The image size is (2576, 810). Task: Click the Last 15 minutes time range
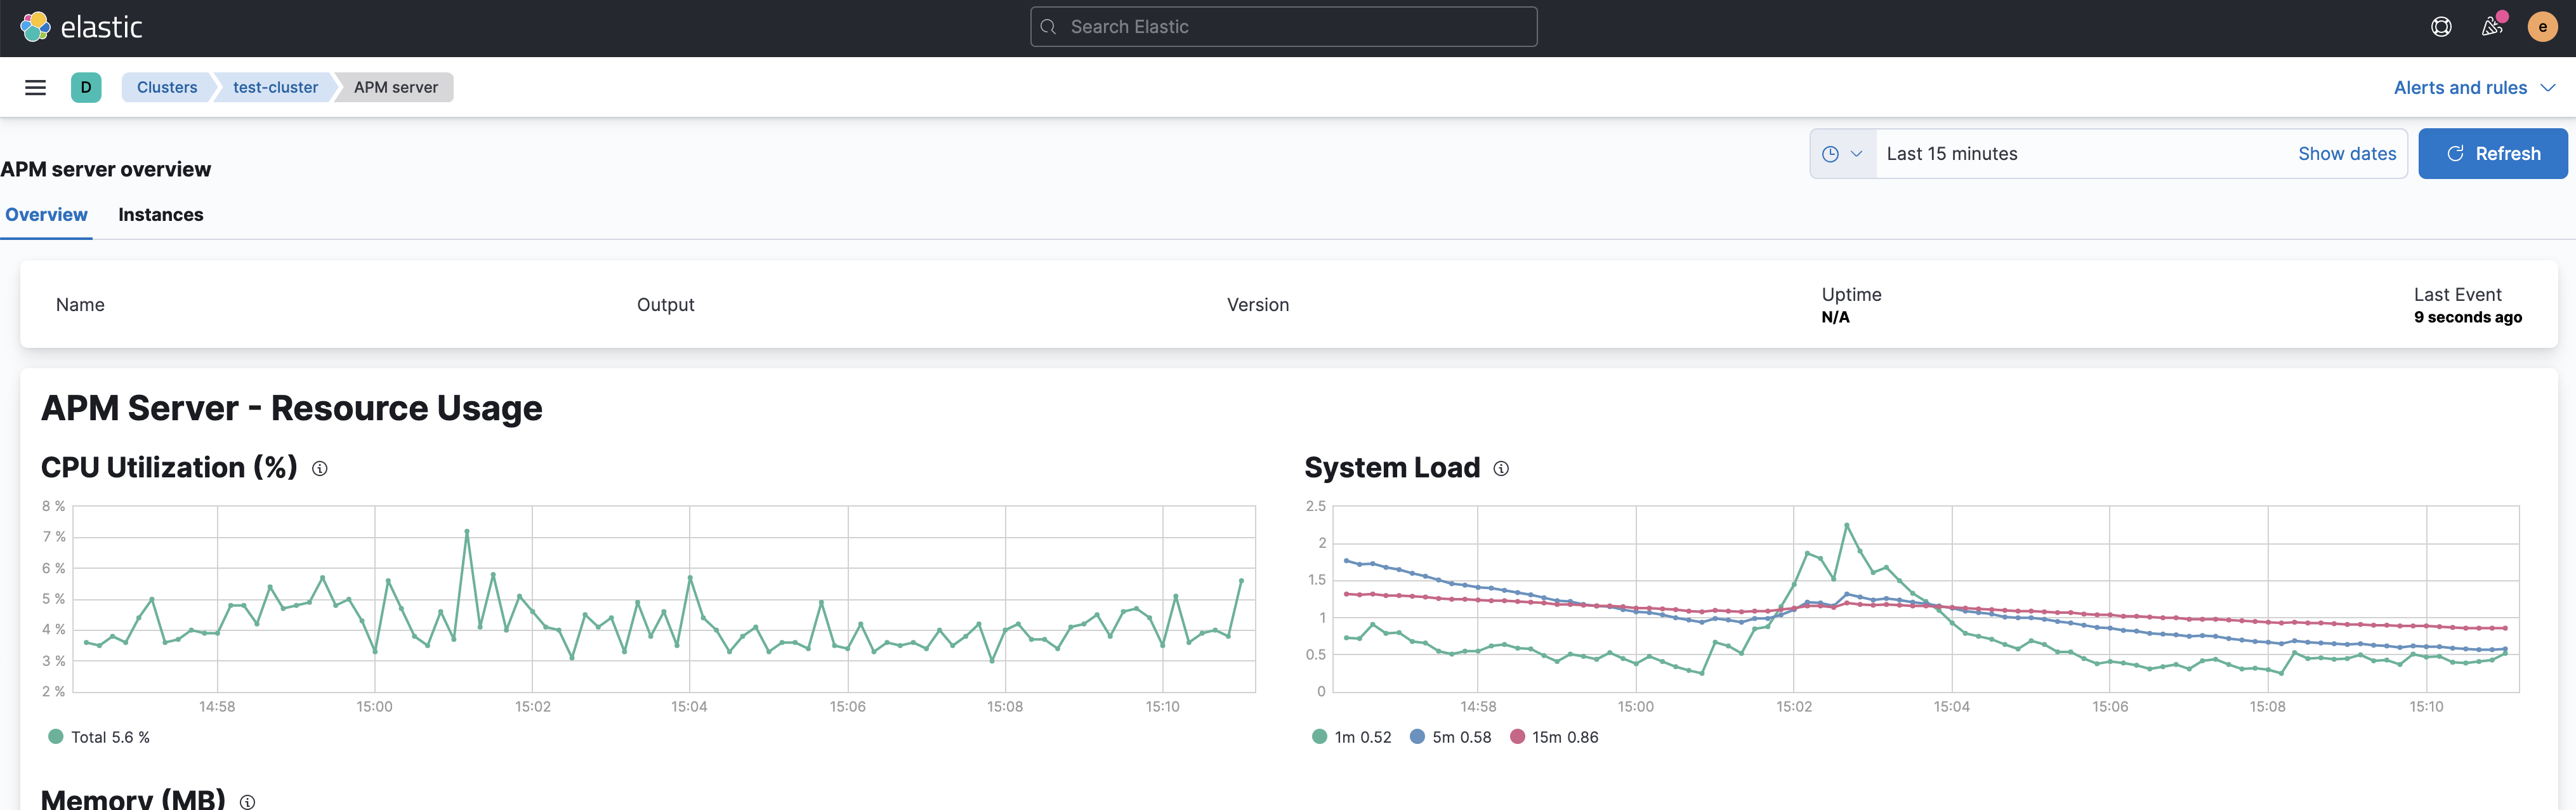(1951, 154)
